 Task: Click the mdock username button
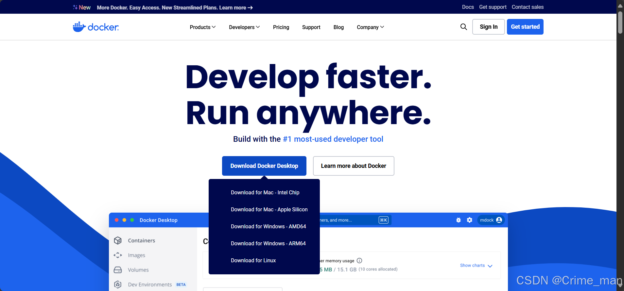[x=491, y=220]
